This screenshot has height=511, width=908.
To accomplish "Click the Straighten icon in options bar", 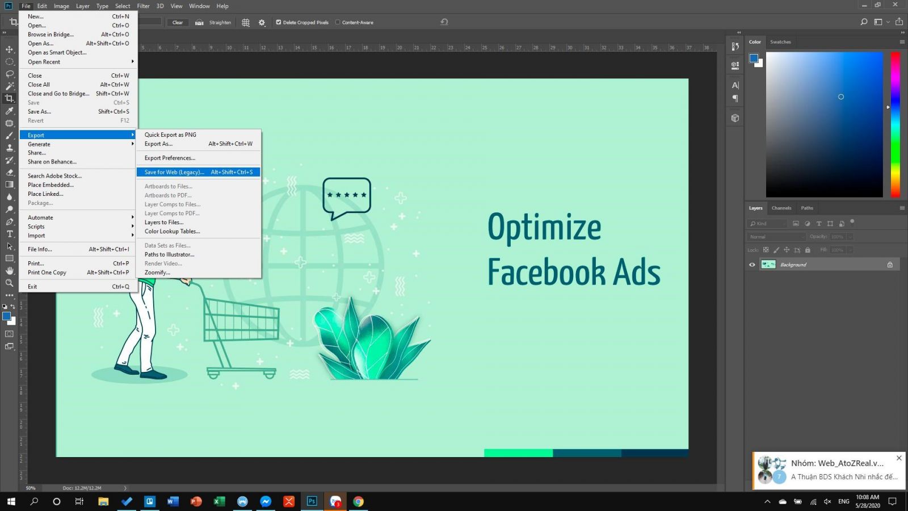I will [x=199, y=23].
